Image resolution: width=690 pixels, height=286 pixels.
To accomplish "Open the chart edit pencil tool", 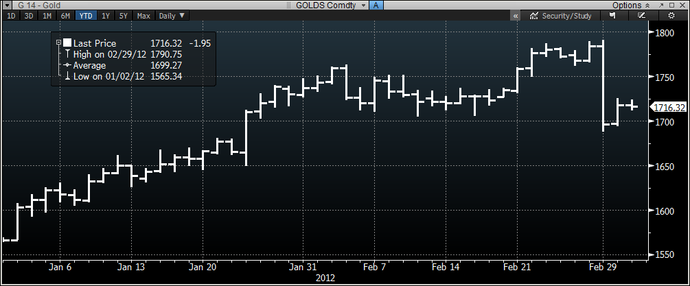I will [x=641, y=15].
